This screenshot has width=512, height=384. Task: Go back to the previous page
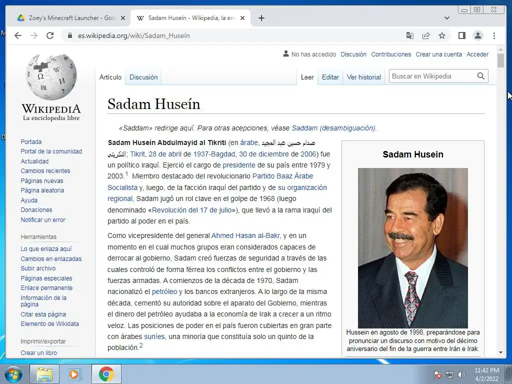tap(18, 35)
